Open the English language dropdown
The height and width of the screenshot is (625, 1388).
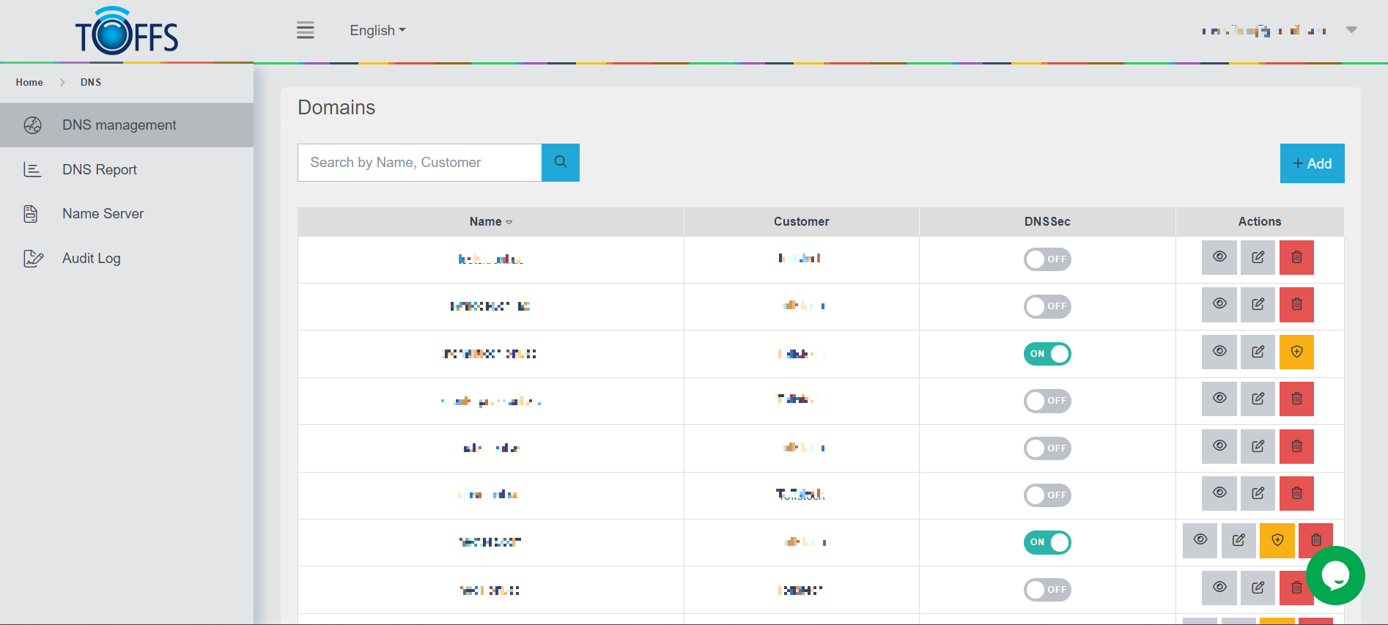377,31
